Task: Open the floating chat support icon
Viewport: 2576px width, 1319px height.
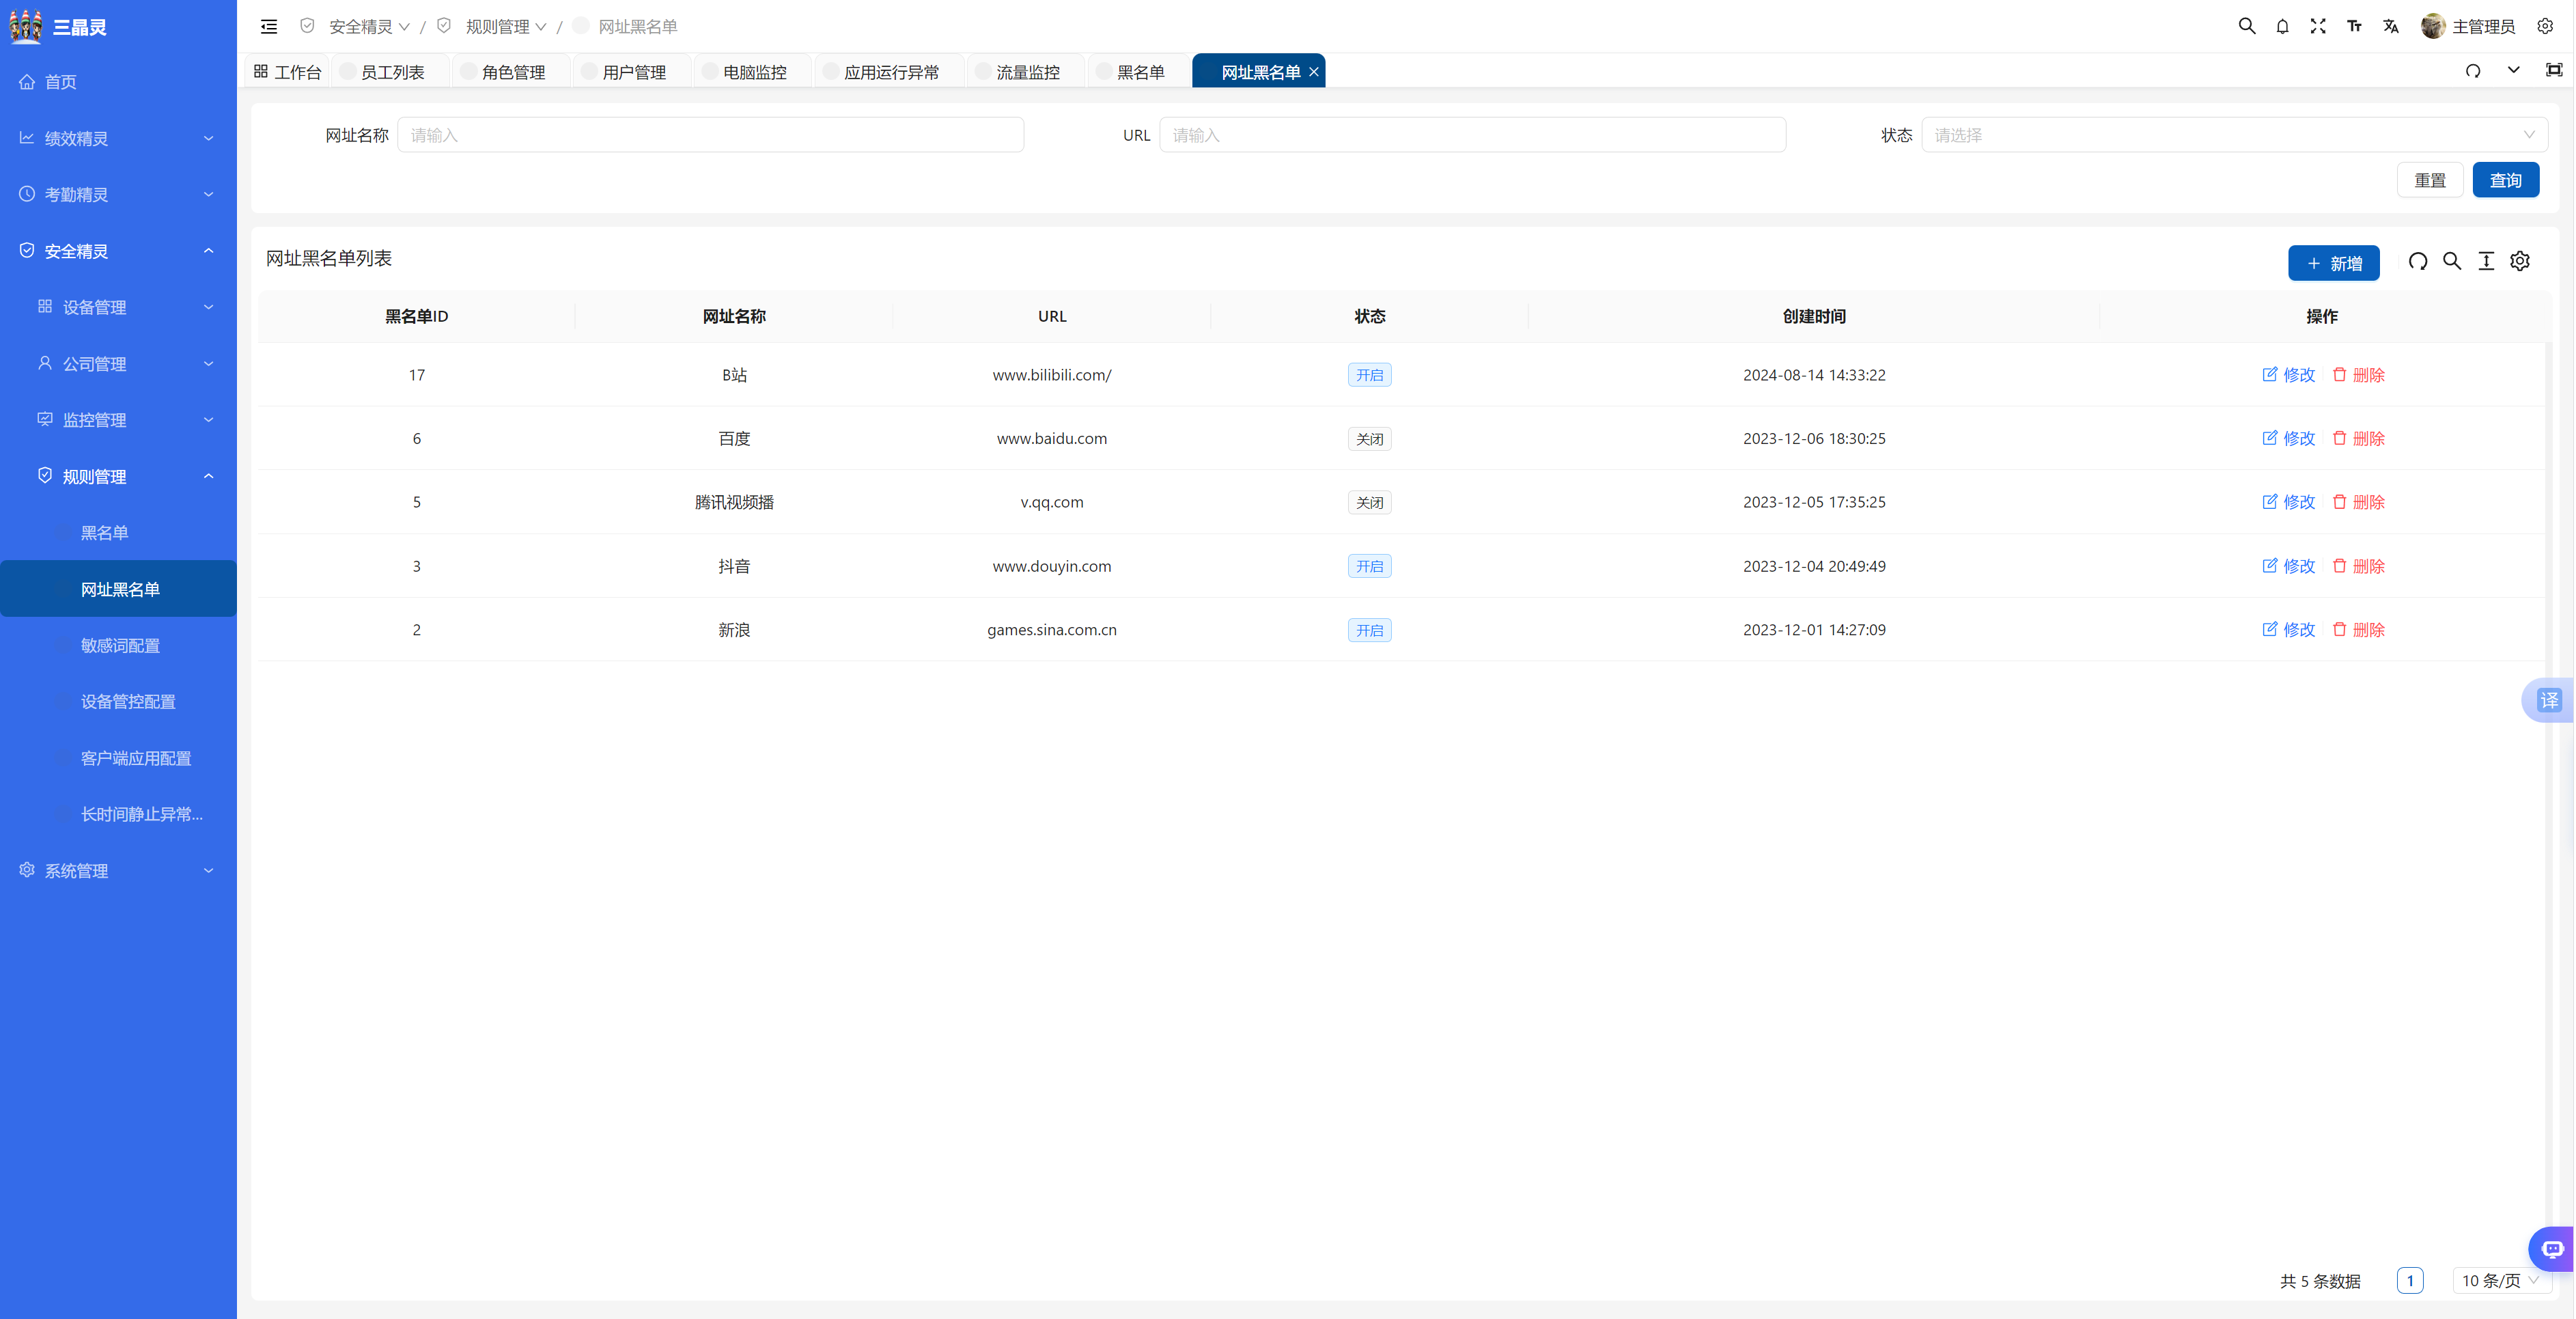Action: pos(2552,1249)
